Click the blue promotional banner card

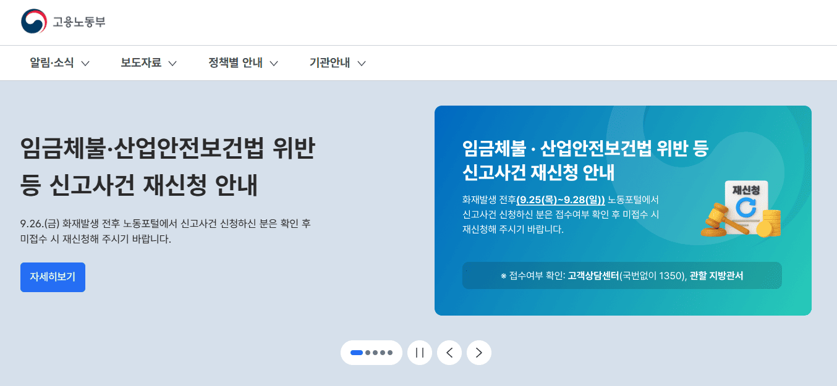point(623,210)
